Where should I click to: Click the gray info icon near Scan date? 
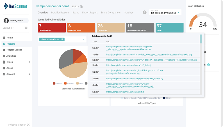145,12
